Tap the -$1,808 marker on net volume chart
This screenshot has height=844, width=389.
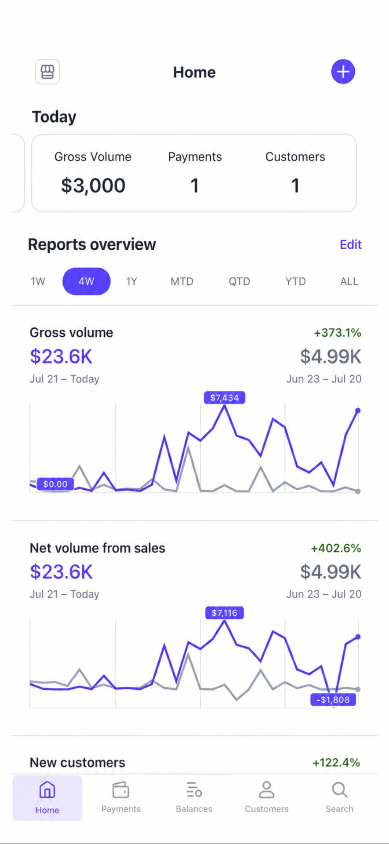pos(333,700)
